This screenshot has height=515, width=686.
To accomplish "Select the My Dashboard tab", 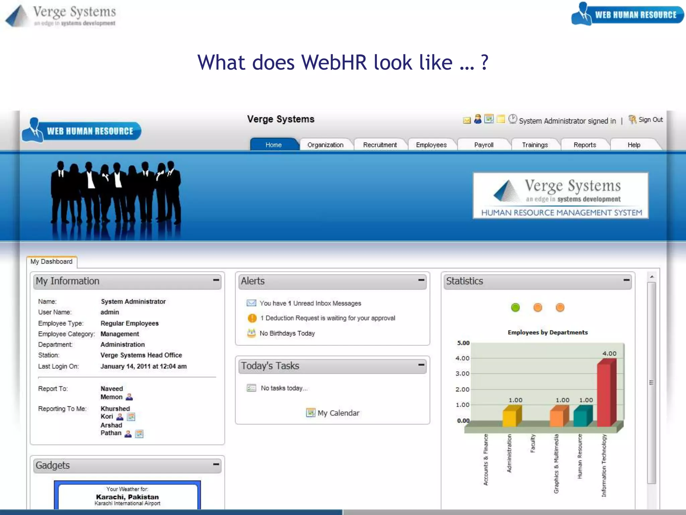I will coord(52,262).
